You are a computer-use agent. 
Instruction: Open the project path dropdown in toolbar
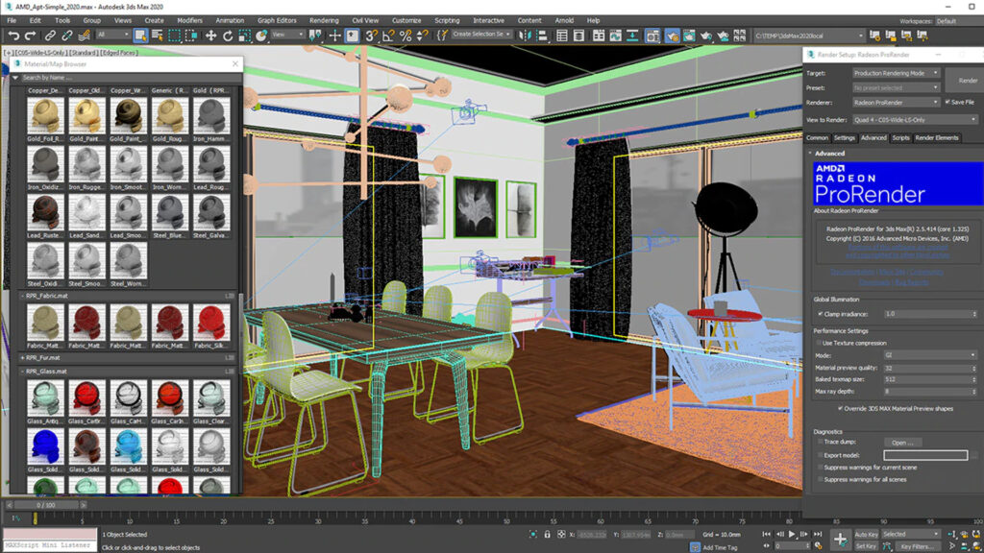809,36
